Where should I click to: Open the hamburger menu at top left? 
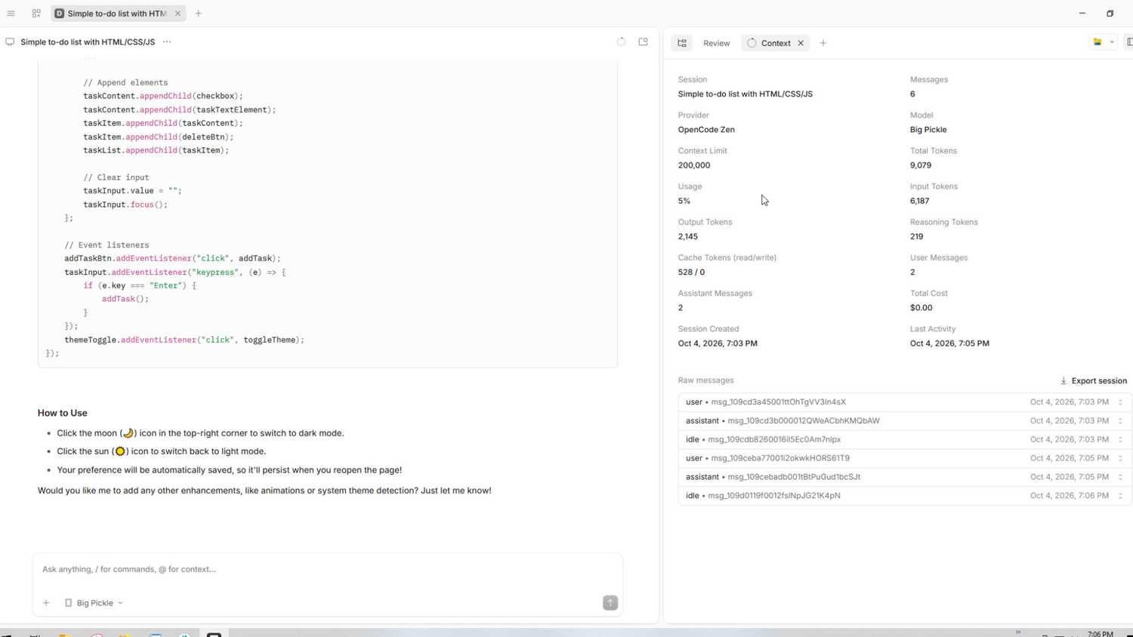coord(11,14)
